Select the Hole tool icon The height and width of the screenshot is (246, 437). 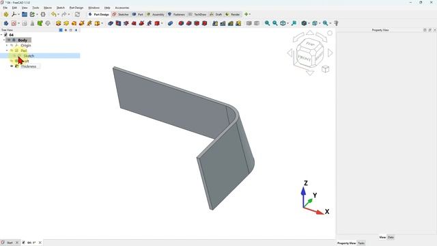[118, 23]
